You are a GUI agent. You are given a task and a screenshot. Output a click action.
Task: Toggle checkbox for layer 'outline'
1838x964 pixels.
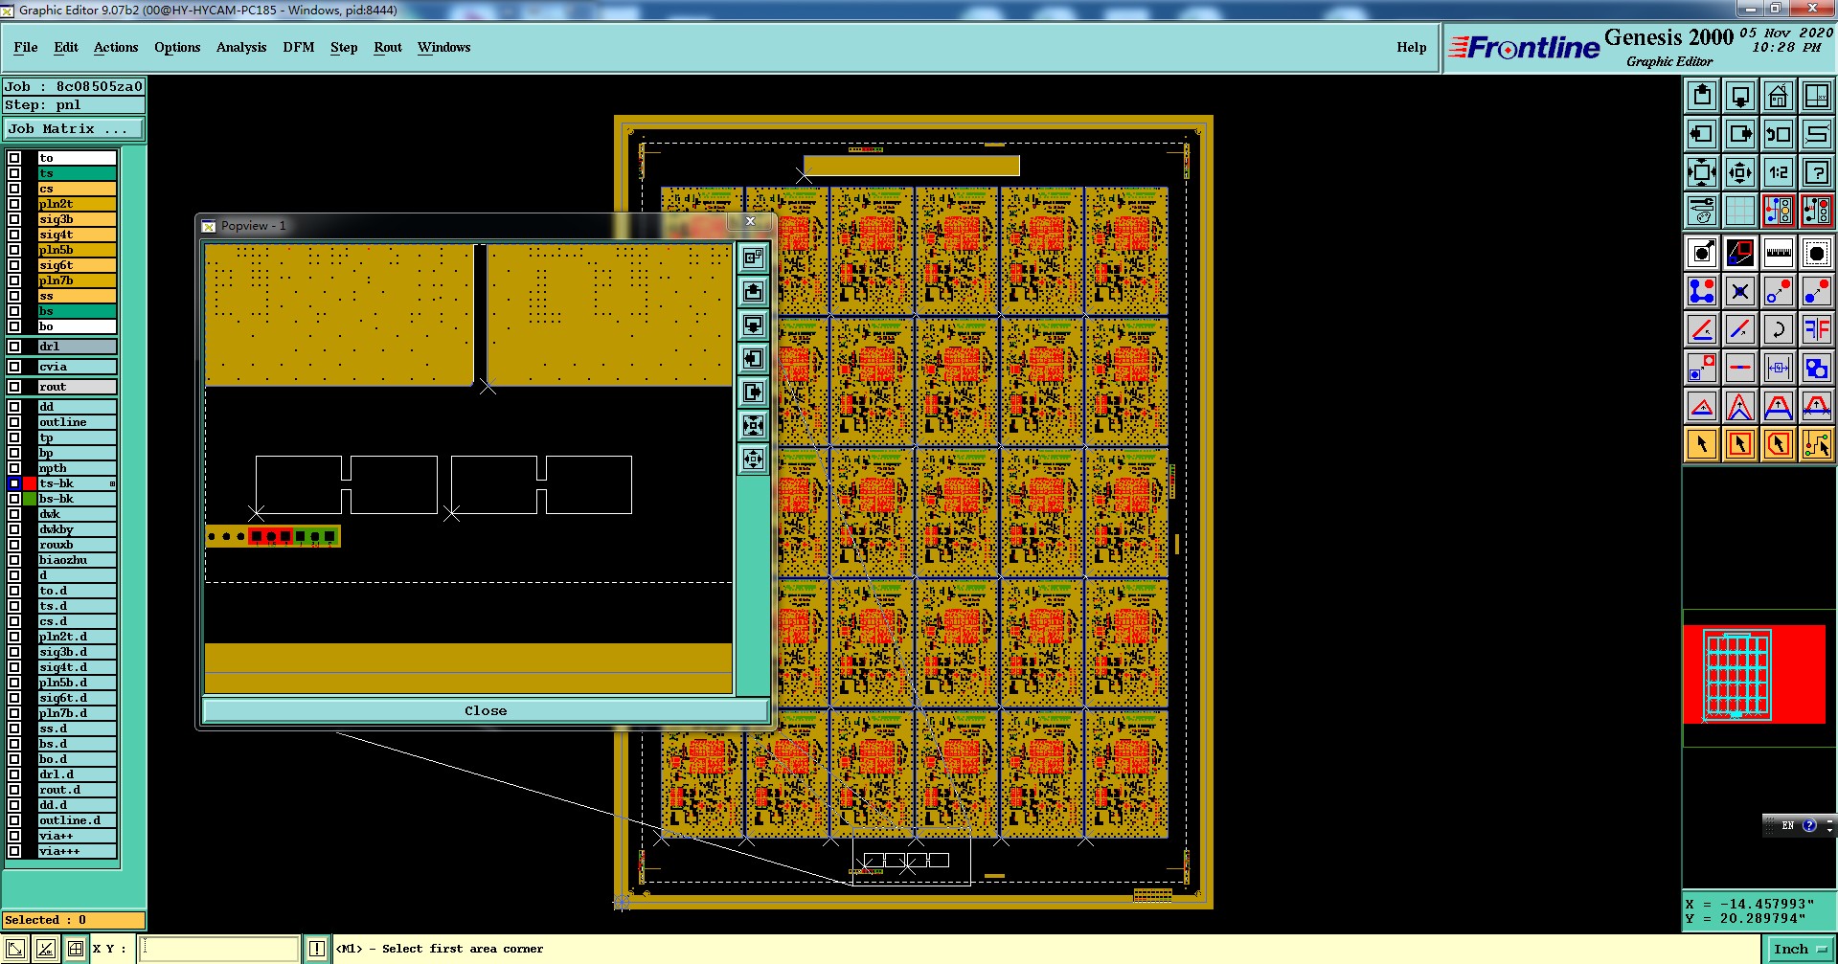(14, 422)
